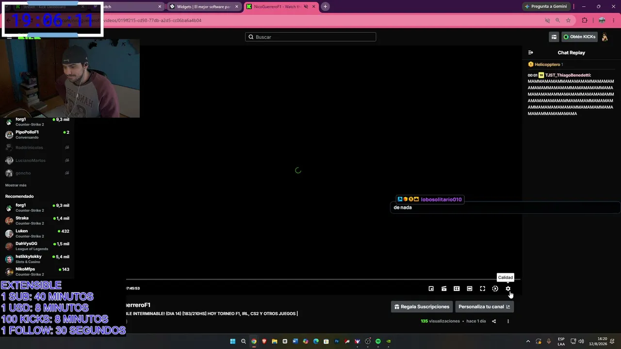Screen dimensions: 621x349
Task: Open hstikkytokky channel in sidebar
Action: coord(37,259)
